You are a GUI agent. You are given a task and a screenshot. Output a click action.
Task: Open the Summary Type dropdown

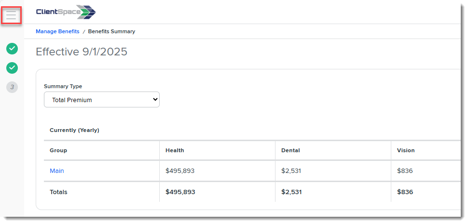point(102,100)
